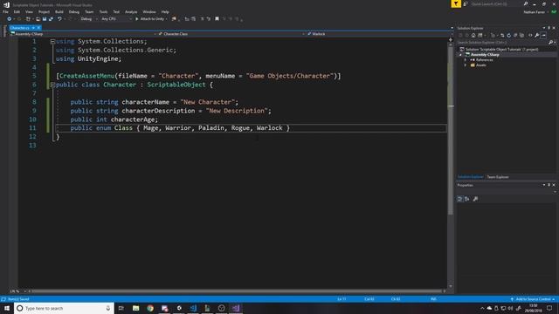Open the Action Center notification icon

(x=549, y=308)
